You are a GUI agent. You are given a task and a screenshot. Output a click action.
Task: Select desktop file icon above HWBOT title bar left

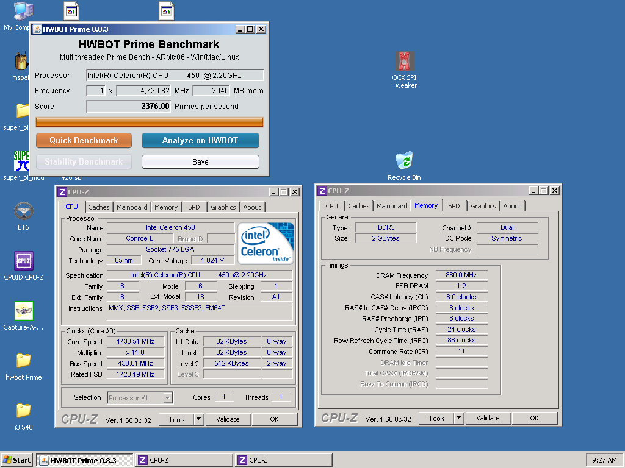coord(71,11)
